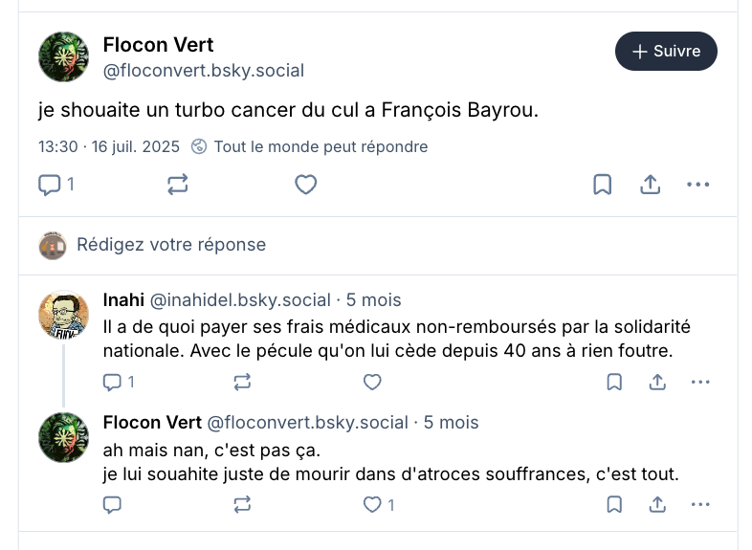
Task: Open Inahi's profile avatar
Action: point(63,315)
